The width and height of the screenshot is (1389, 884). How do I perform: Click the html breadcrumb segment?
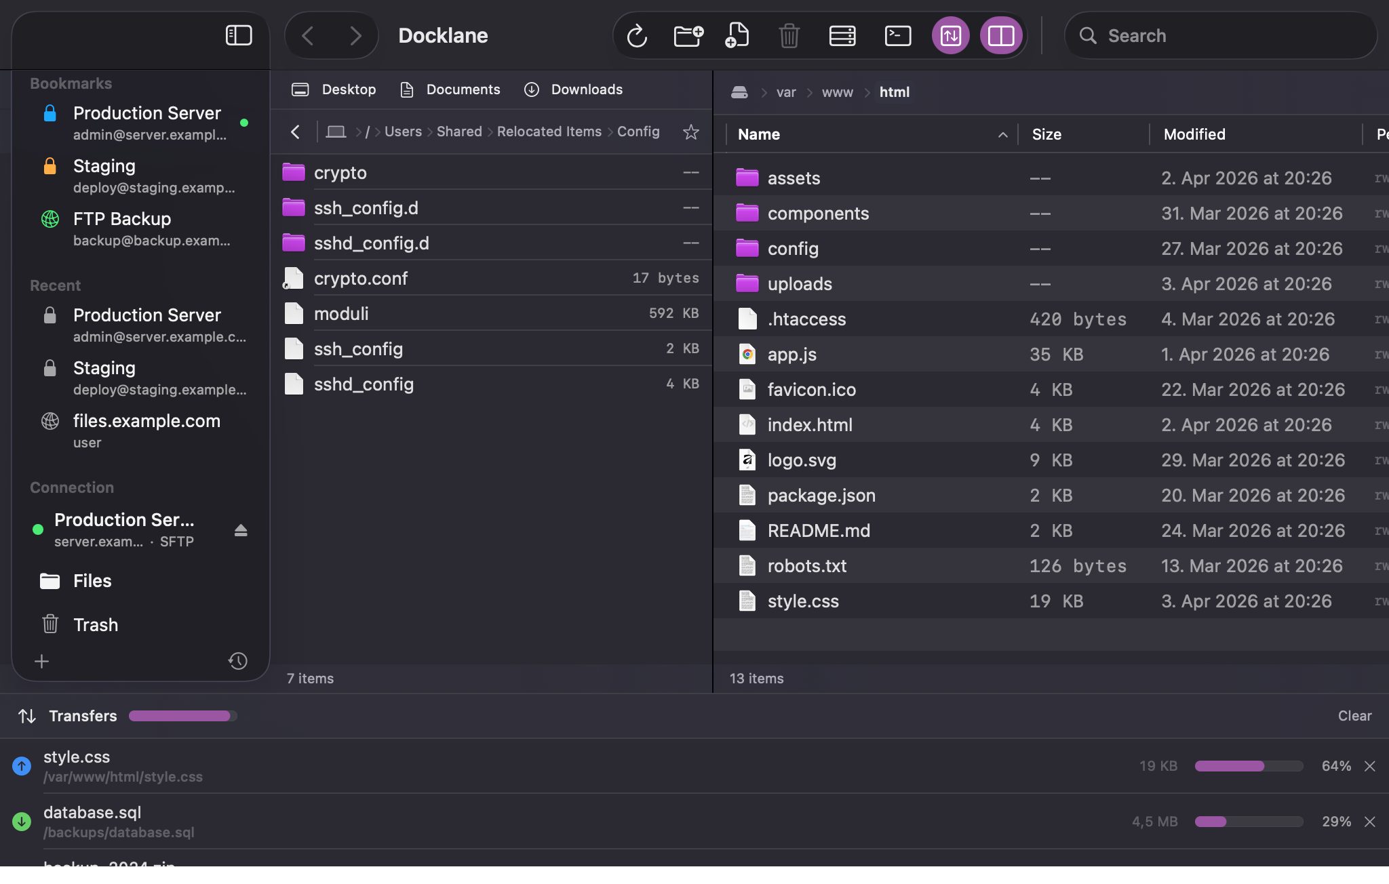tap(895, 92)
